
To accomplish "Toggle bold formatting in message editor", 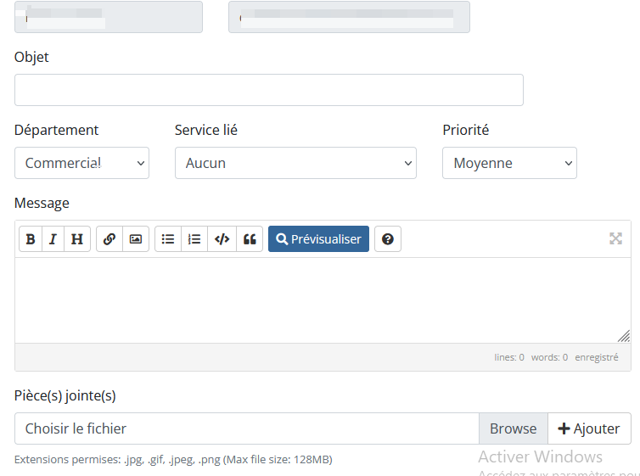I will click(x=31, y=239).
